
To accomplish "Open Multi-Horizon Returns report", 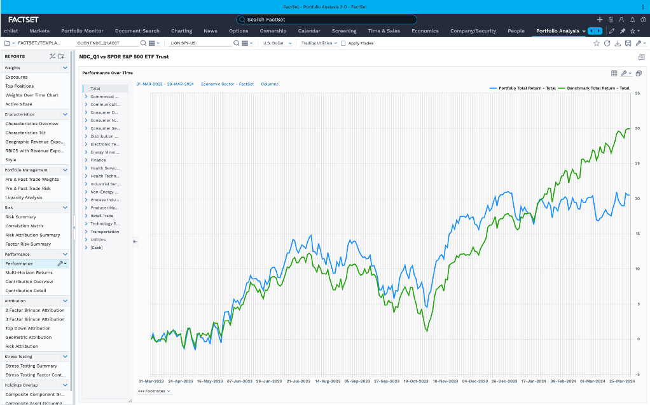I will coord(29,272).
